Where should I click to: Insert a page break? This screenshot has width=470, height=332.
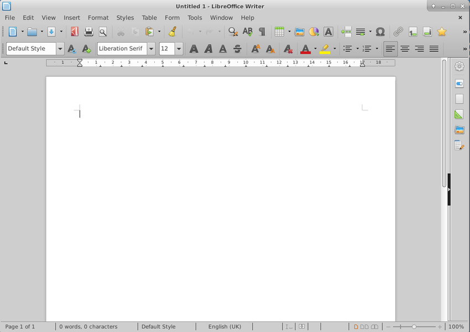point(346,31)
